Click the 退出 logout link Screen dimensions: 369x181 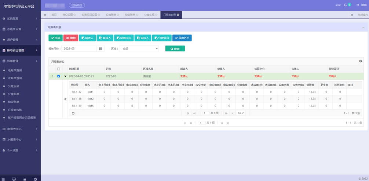point(362,5)
